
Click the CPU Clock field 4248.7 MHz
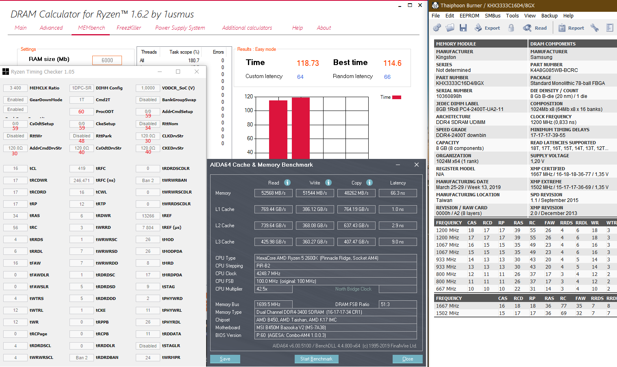click(336, 274)
